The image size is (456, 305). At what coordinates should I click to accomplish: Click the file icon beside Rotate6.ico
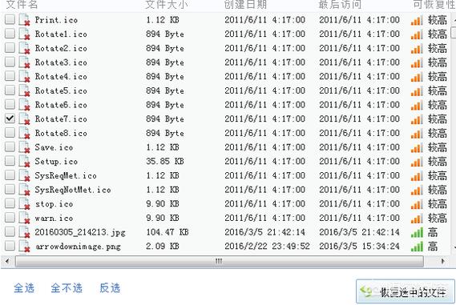(24, 105)
